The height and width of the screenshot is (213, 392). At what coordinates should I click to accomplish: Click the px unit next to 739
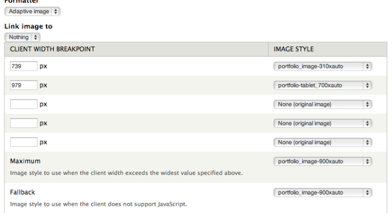tap(43, 66)
